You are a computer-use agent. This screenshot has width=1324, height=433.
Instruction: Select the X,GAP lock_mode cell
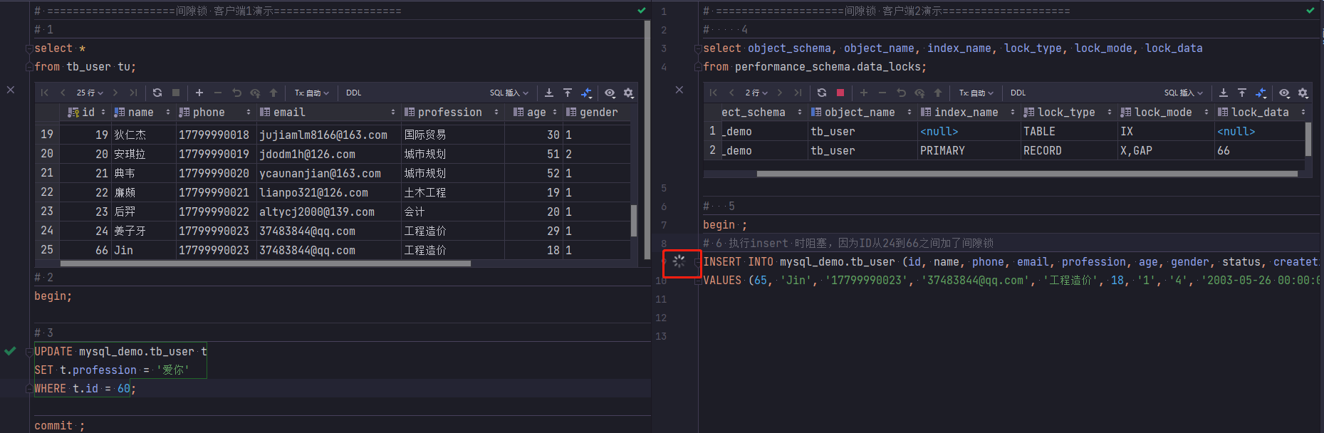click(1166, 151)
